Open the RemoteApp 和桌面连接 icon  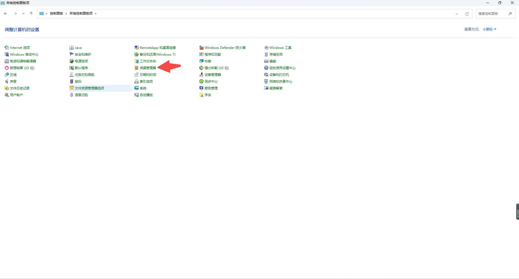(x=137, y=48)
